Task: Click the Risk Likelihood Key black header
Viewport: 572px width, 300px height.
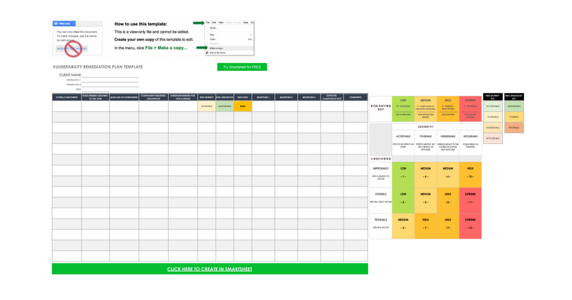Action: click(x=514, y=97)
